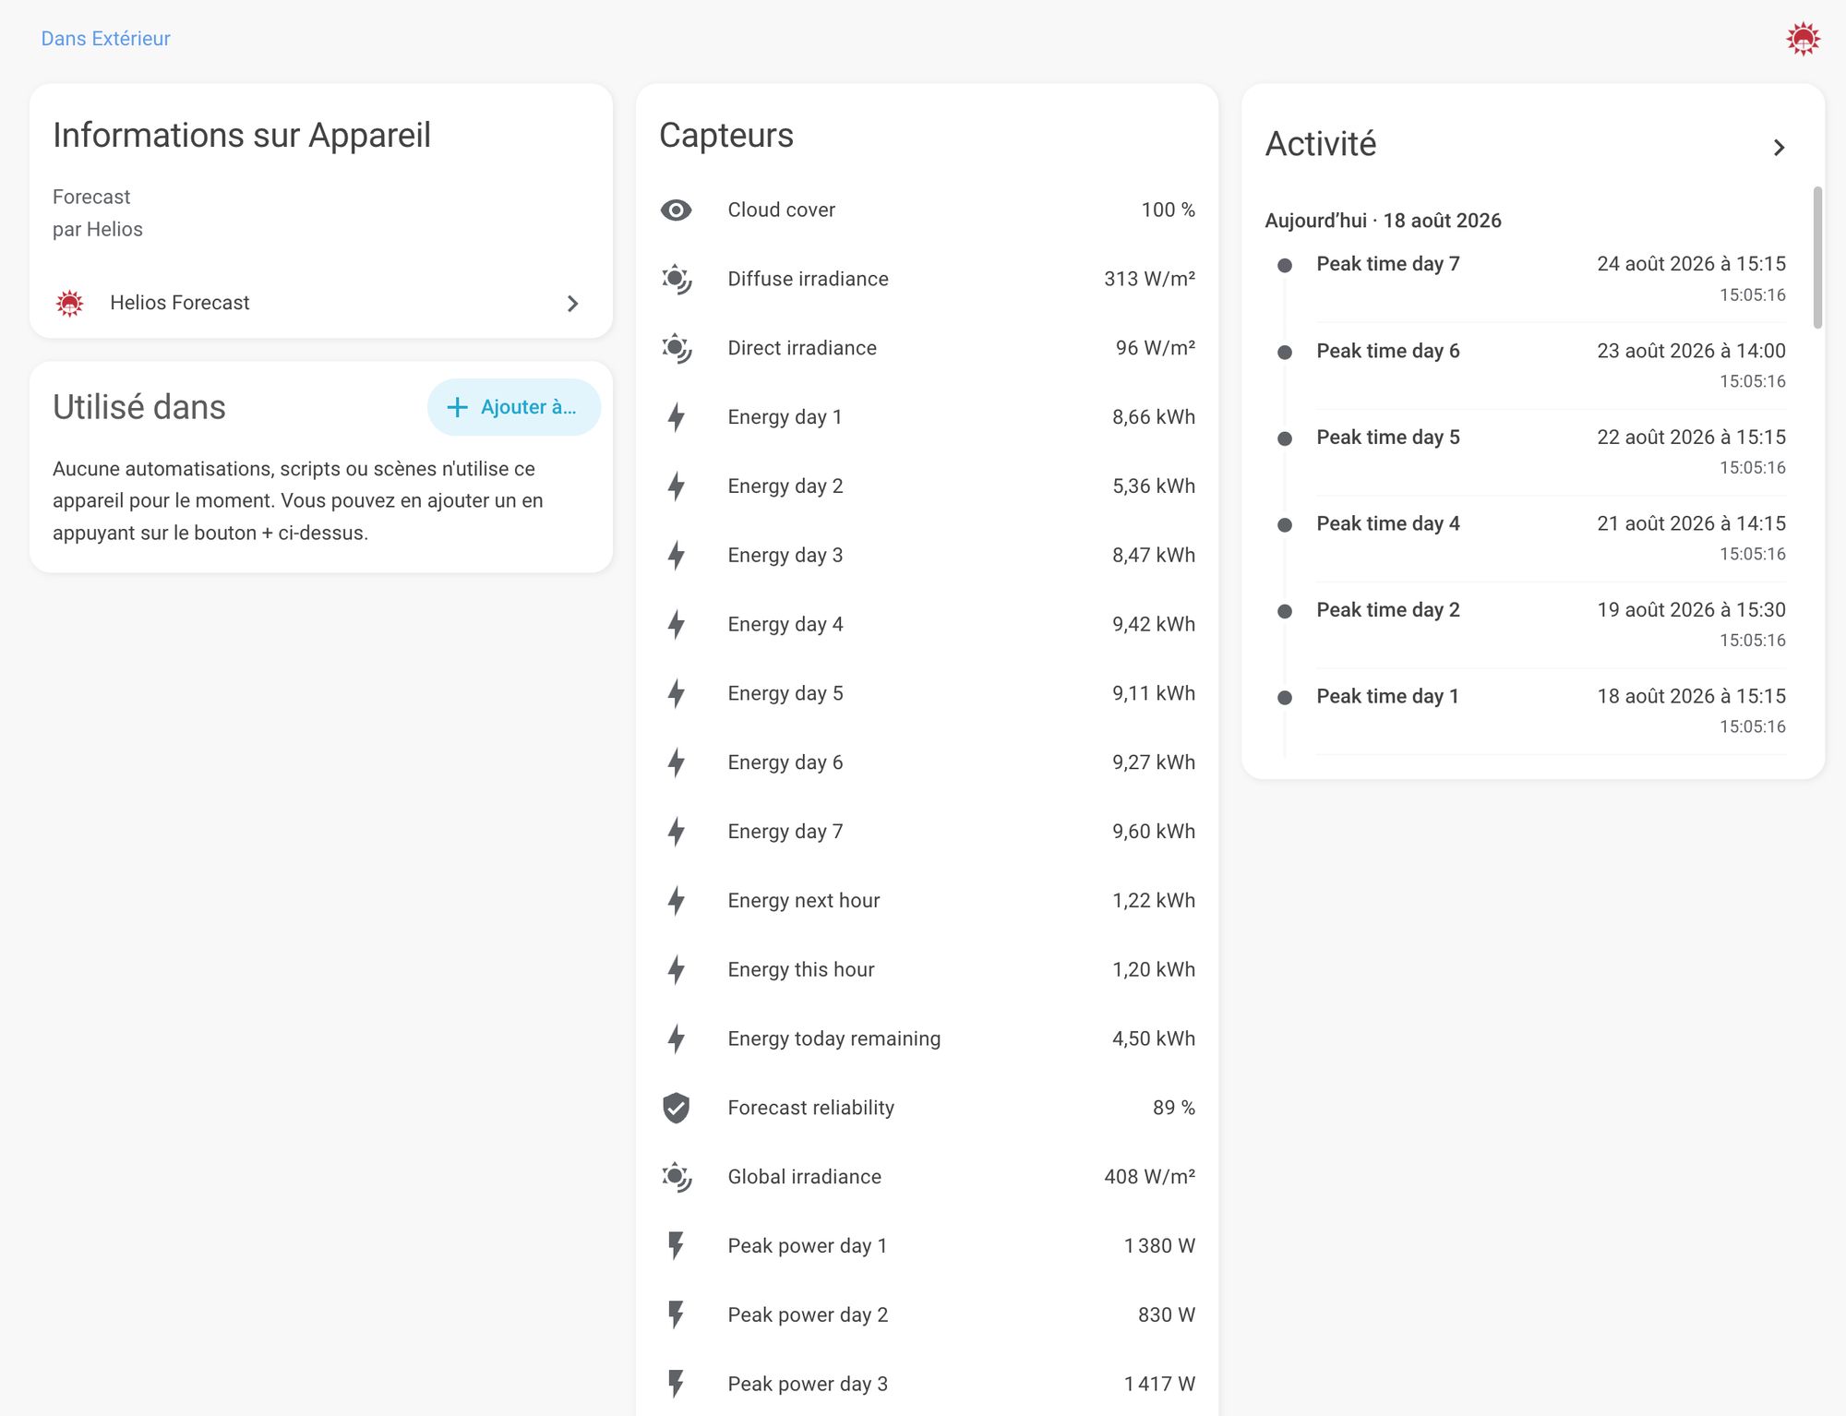The height and width of the screenshot is (1416, 1846).
Task: Click the Cloud cover value 100 %
Action: [1168, 210]
